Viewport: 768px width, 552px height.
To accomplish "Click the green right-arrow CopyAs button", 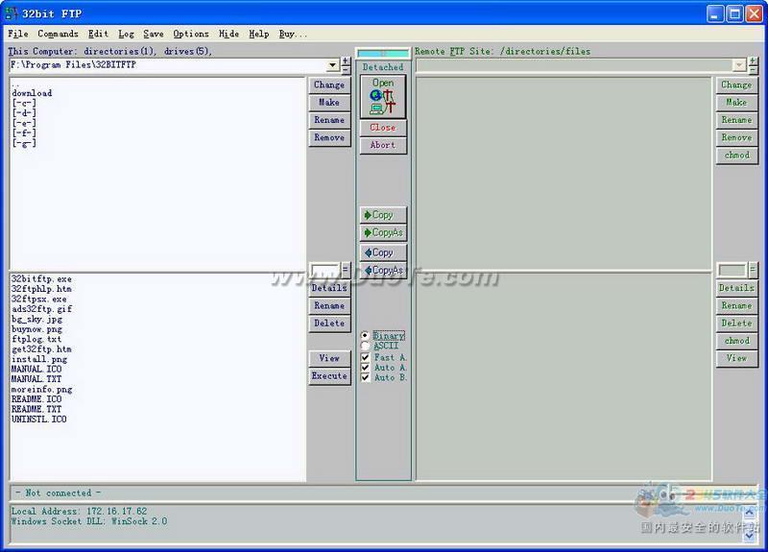I will coord(383,233).
